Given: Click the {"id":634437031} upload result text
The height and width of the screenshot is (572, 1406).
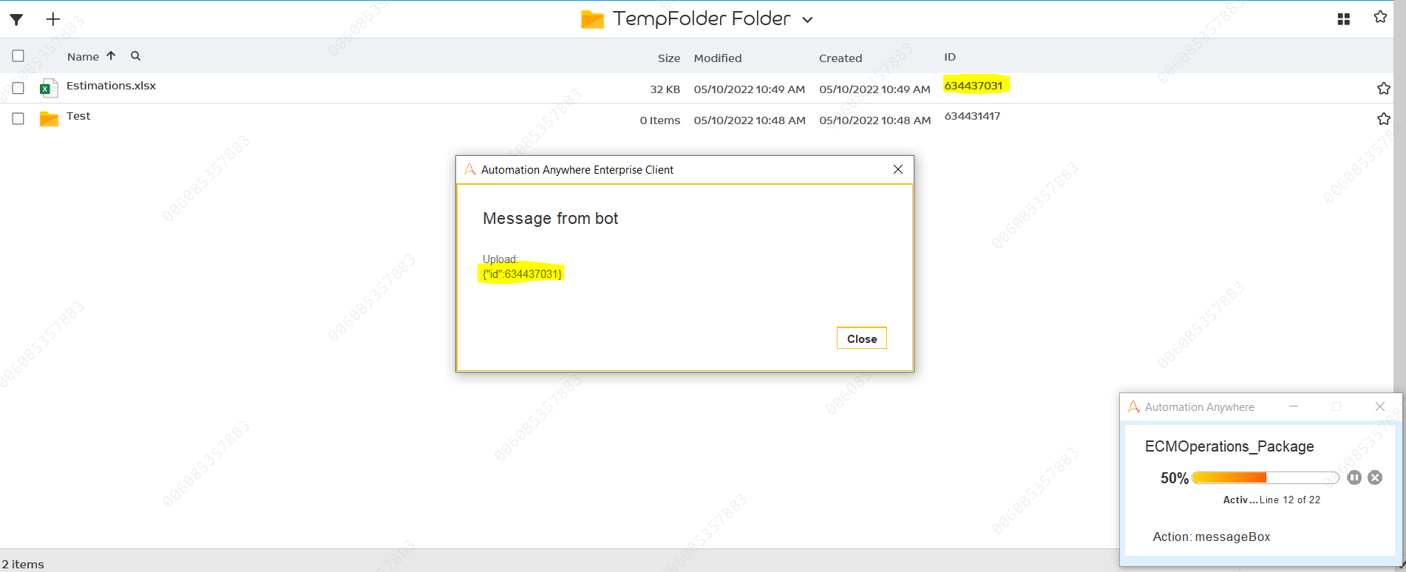Looking at the screenshot, I should (x=522, y=274).
